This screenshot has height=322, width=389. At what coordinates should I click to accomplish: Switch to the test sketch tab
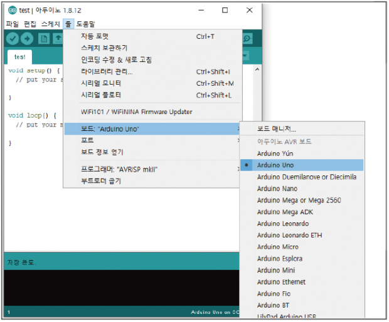click(20, 57)
